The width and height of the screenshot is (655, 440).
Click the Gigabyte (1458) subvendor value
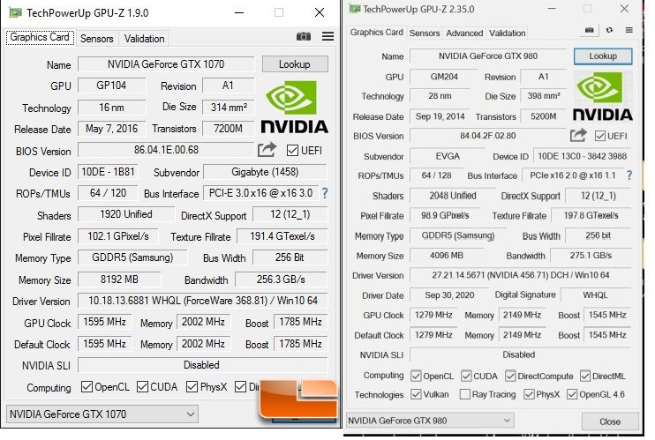pyautogui.click(x=265, y=172)
